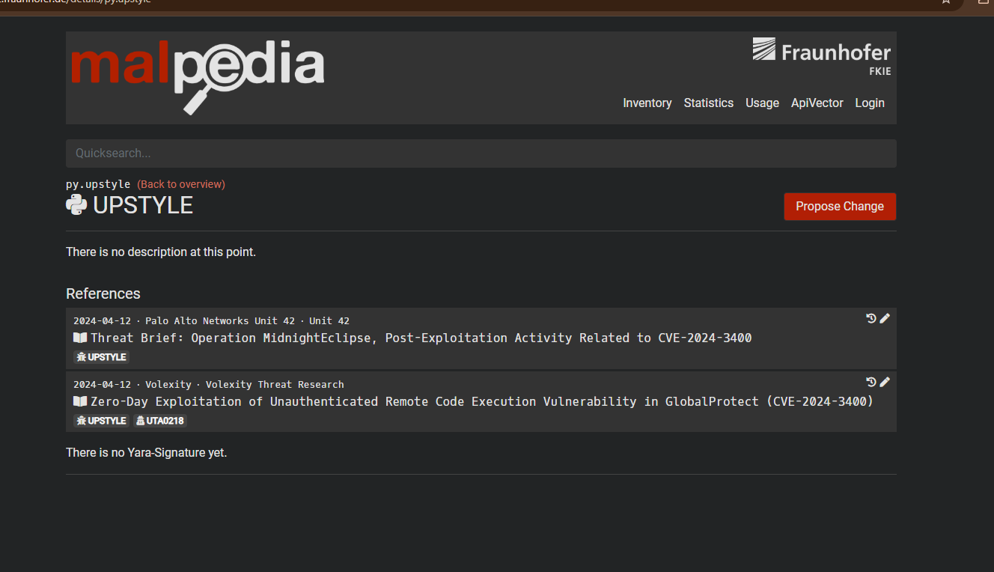Click 'There is no description at this point.'
Viewport: 994px width, 572px height.
tap(161, 252)
